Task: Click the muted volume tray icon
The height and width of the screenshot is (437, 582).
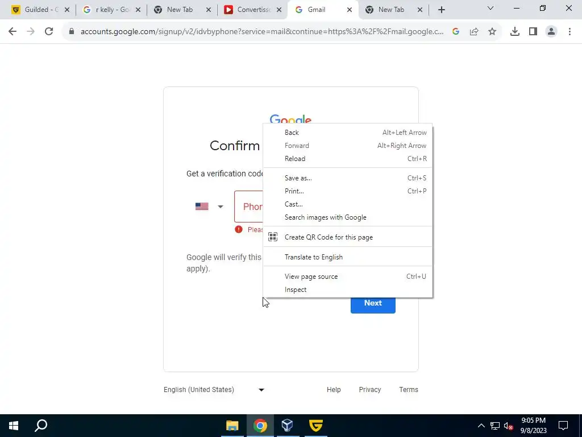Action: [508, 426]
